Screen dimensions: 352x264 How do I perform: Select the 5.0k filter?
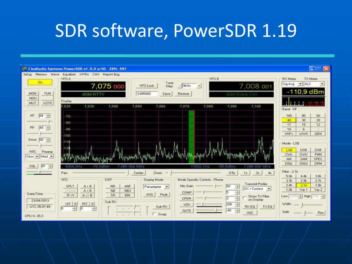tap(289, 176)
